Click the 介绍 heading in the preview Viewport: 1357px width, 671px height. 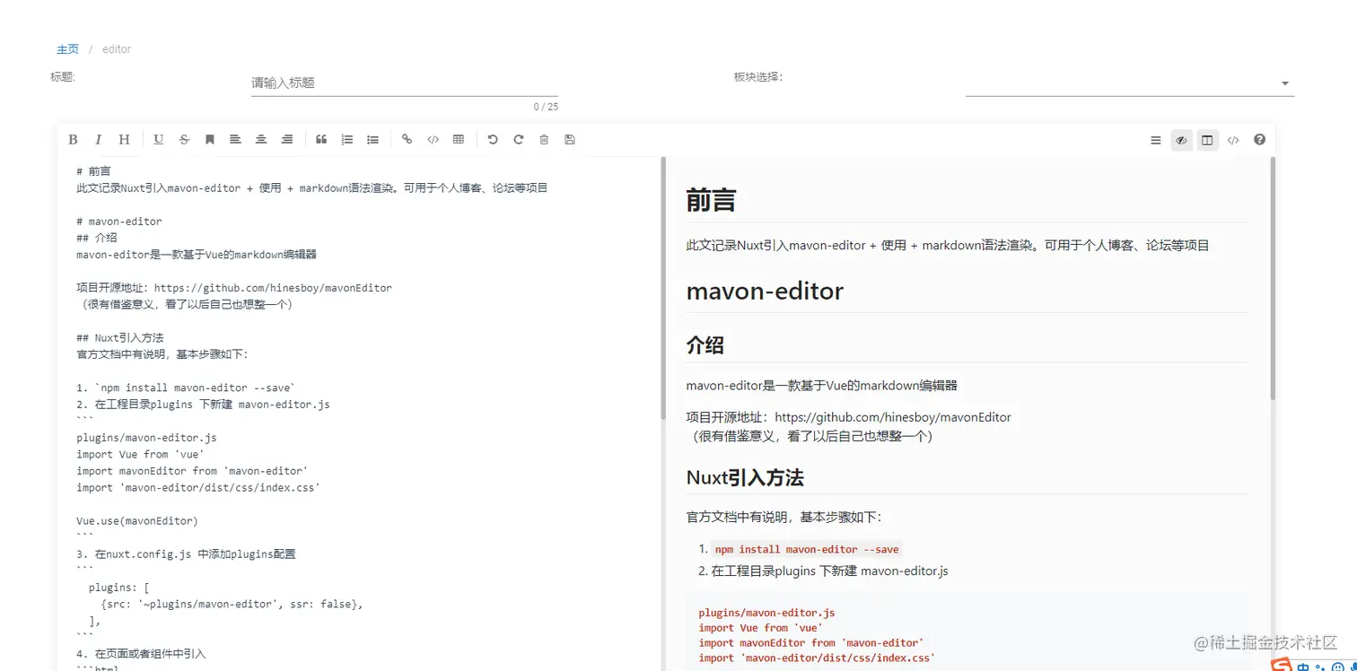click(705, 345)
